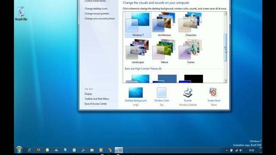This screenshot has height=155, width=276.
Task: Pick the Nature theme
Action: point(164,51)
